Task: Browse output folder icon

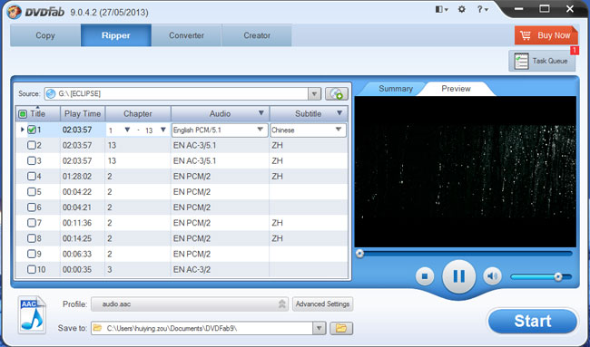Action: pyautogui.click(x=341, y=328)
